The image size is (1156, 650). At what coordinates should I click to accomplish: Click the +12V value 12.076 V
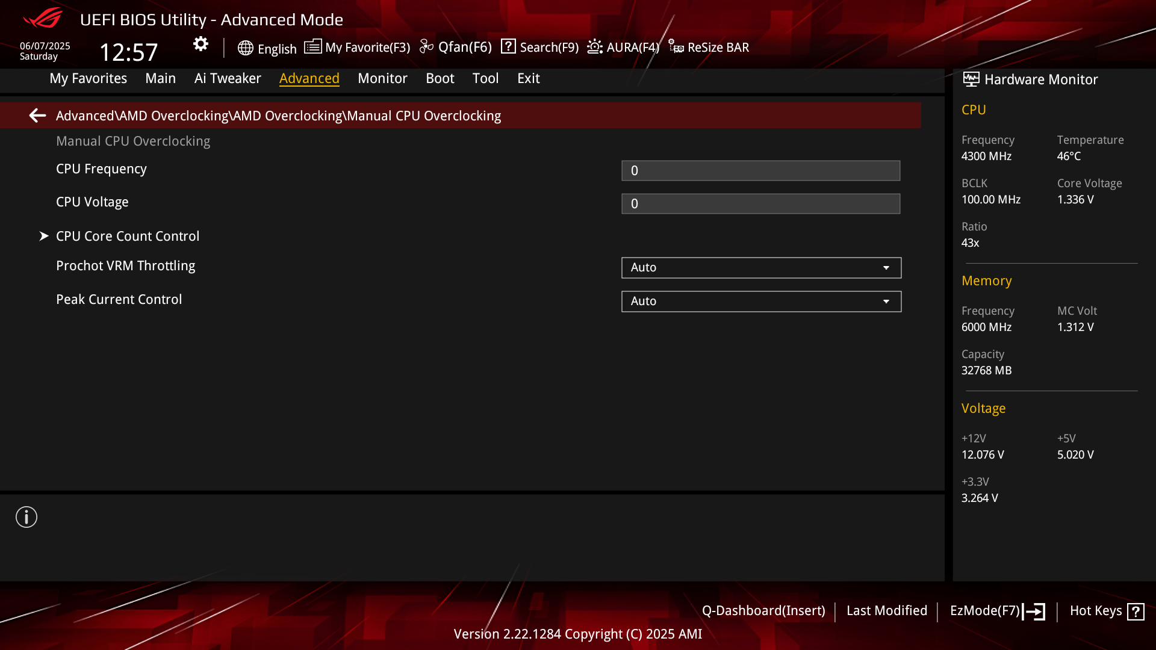point(983,455)
